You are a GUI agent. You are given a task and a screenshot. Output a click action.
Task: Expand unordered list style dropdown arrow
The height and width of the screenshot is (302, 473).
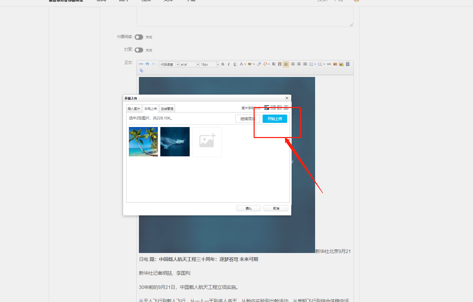click(x=324, y=64)
